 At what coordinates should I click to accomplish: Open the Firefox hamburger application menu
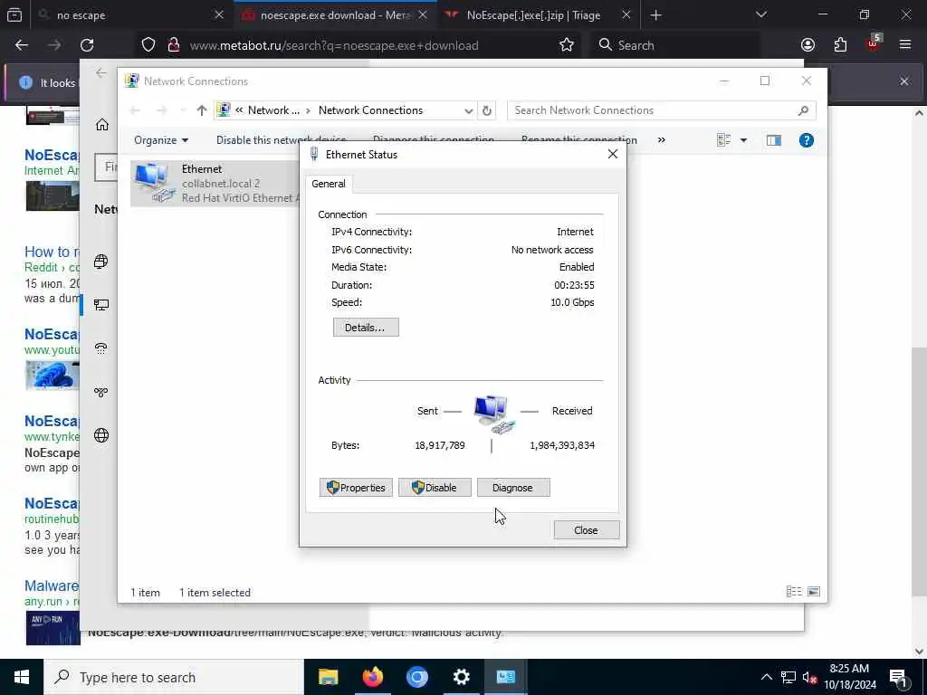(x=905, y=45)
